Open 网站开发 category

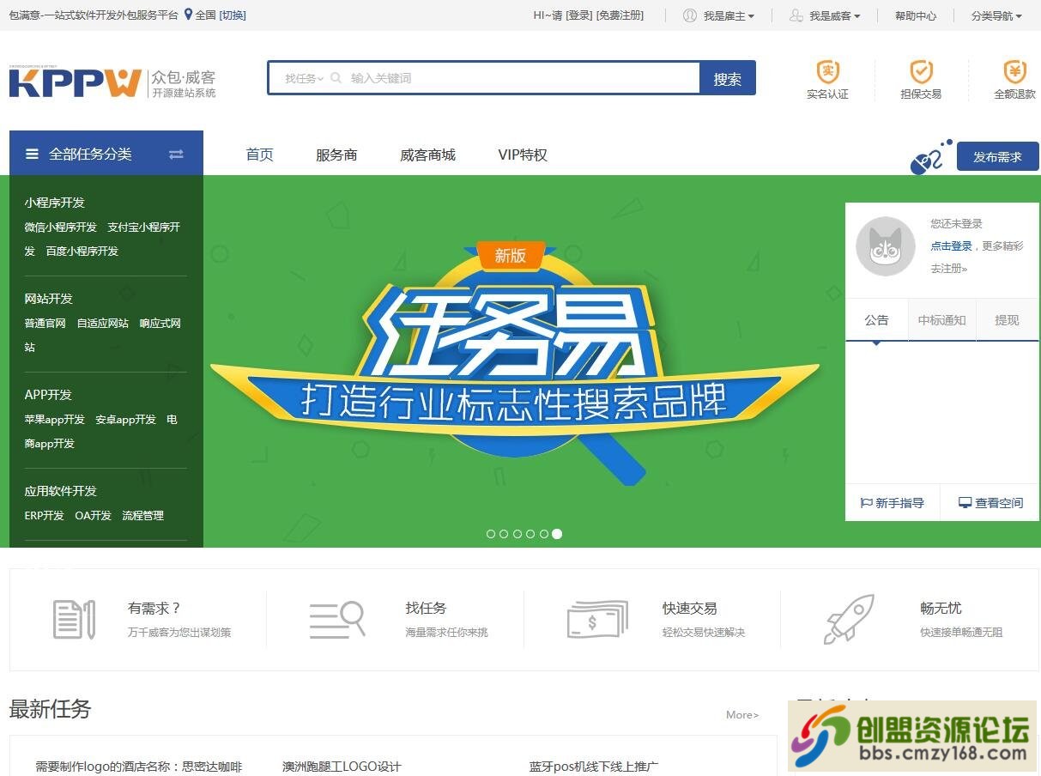click(x=49, y=299)
